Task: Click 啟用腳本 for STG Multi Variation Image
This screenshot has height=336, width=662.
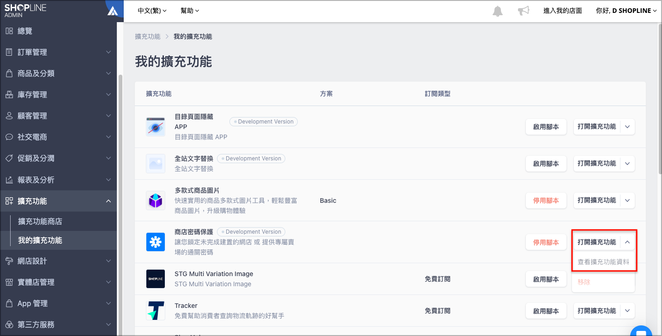Action: [546, 279]
